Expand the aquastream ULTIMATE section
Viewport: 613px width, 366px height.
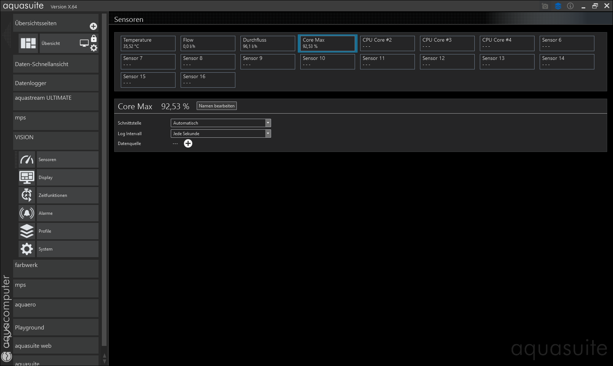[55, 101]
